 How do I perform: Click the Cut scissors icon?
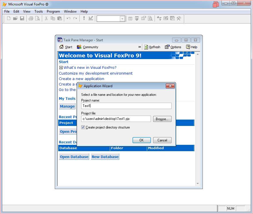46,18
